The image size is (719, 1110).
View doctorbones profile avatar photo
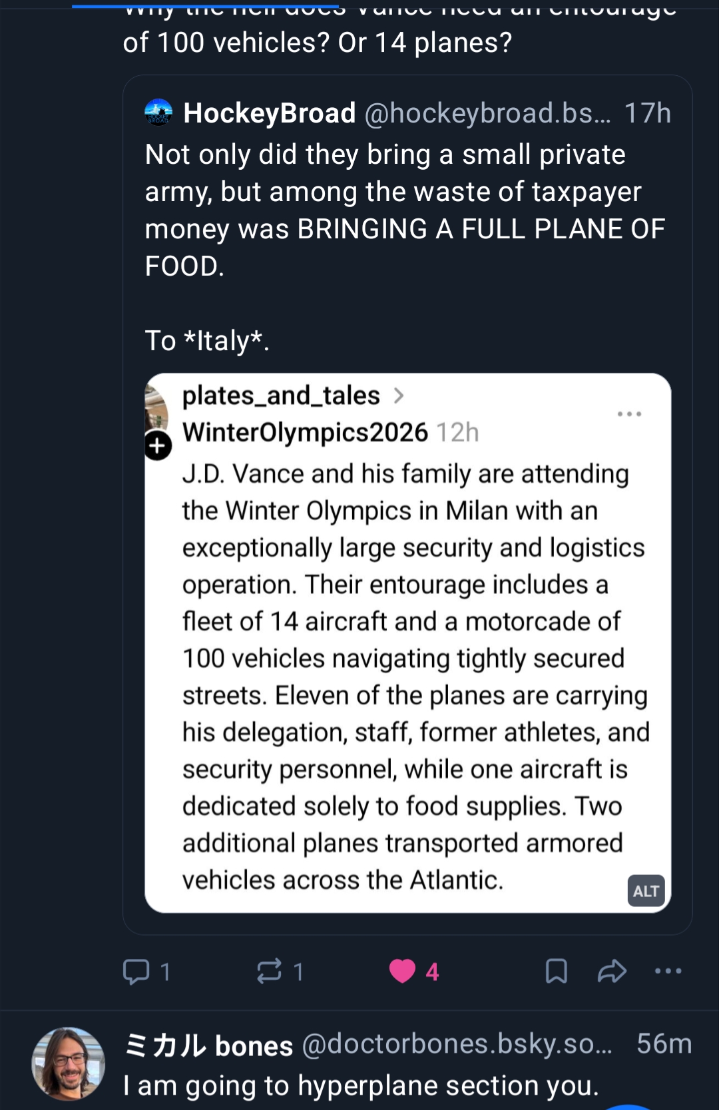click(68, 1063)
